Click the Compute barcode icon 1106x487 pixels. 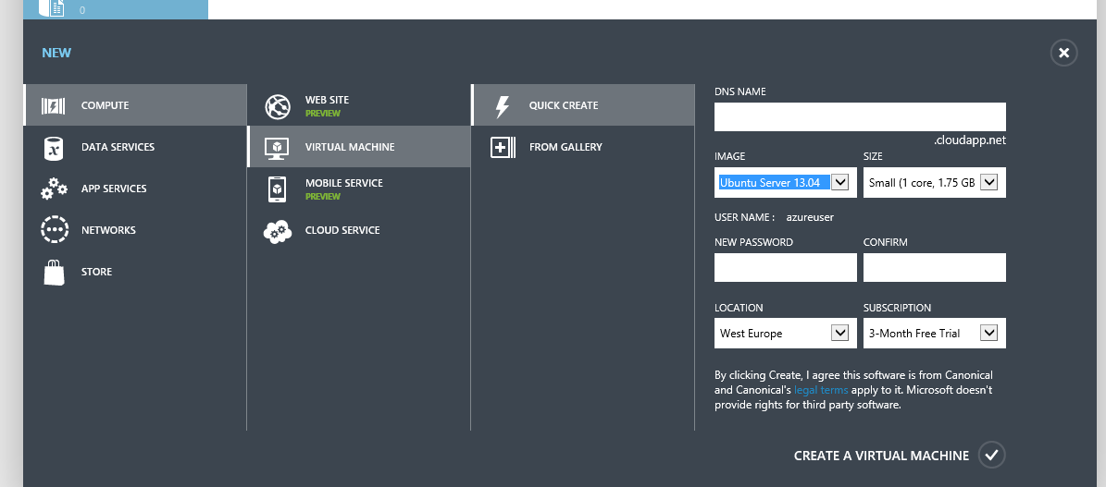pyautogui.click(x=54, y=105)
